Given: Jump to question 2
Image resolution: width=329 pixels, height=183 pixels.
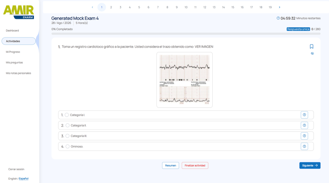Looking at the screenshot, I should pyautogui.click(x=111, y=7).
